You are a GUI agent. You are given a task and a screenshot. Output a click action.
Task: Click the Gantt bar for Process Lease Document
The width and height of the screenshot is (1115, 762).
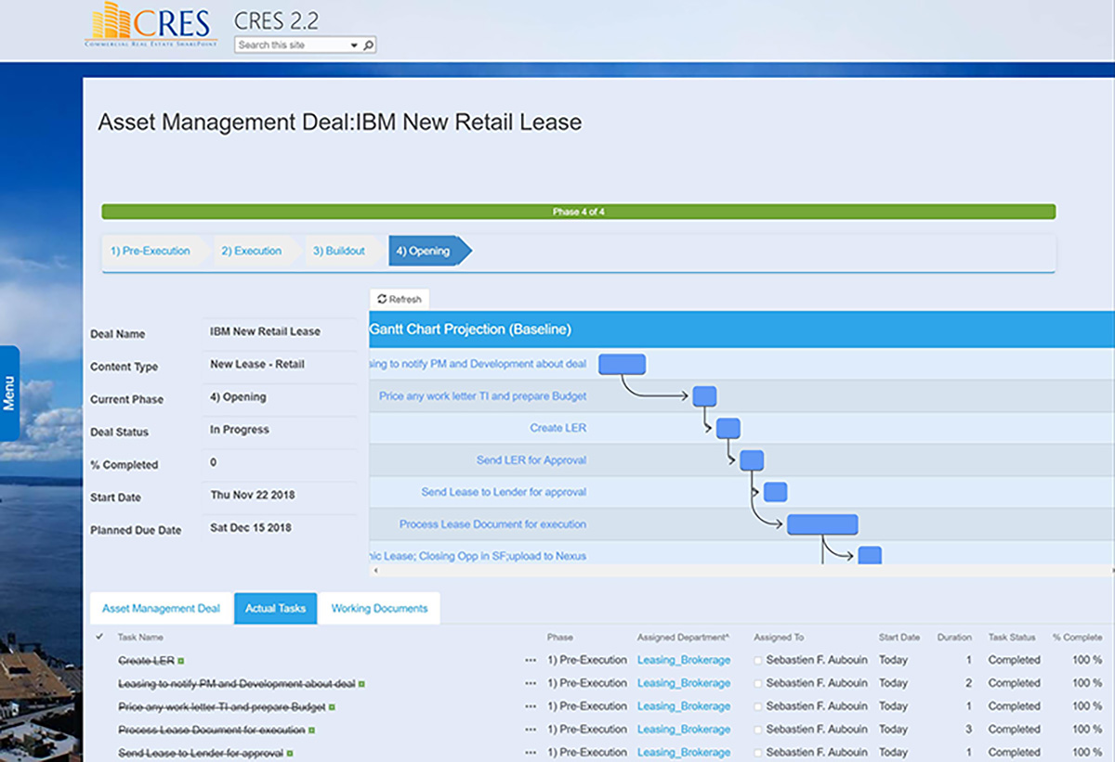[x=822, y=524]
